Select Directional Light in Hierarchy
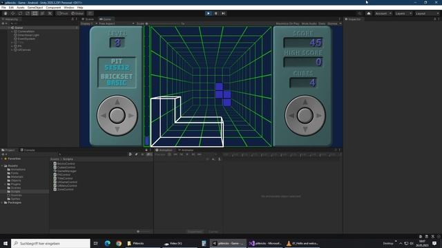The width and height of the screenshot is (442, 248). pos(28,35)
